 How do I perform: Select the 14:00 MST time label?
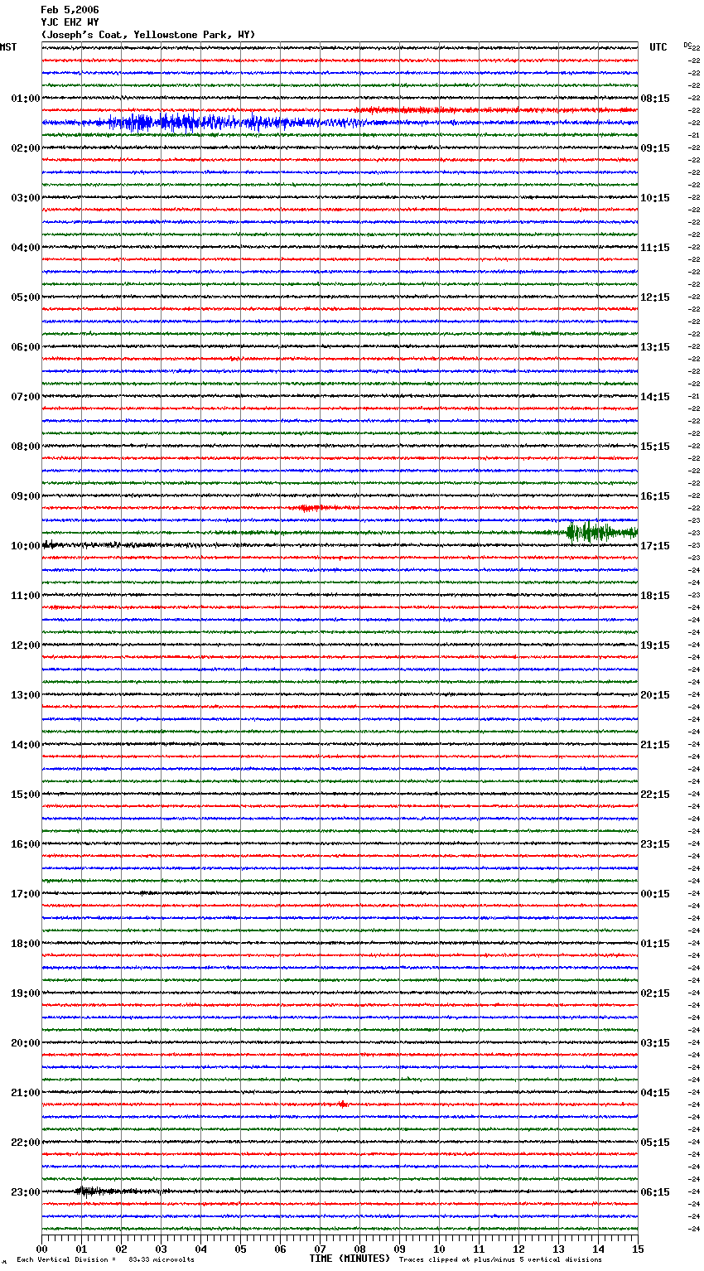pos(26,745)
